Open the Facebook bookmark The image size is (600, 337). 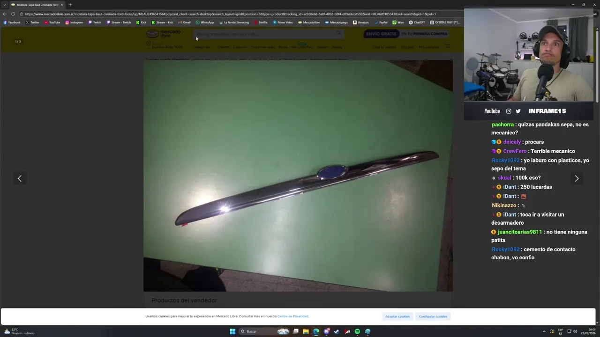pyautogui.click(x=12, y=22)
